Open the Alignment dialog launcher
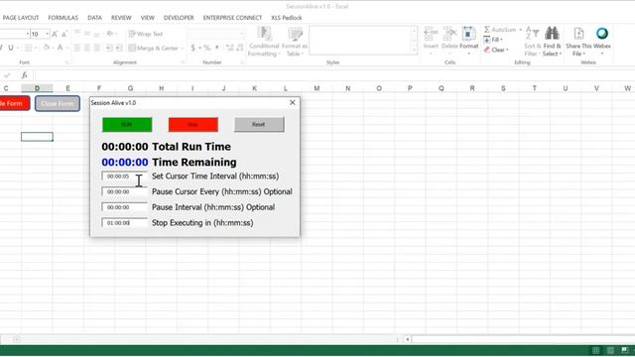Viewport: 635px width, 357px height. 183,62
